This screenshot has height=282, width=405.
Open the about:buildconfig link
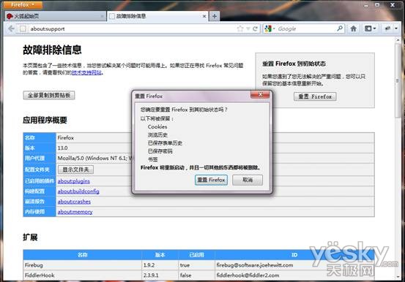pos(78,191)
